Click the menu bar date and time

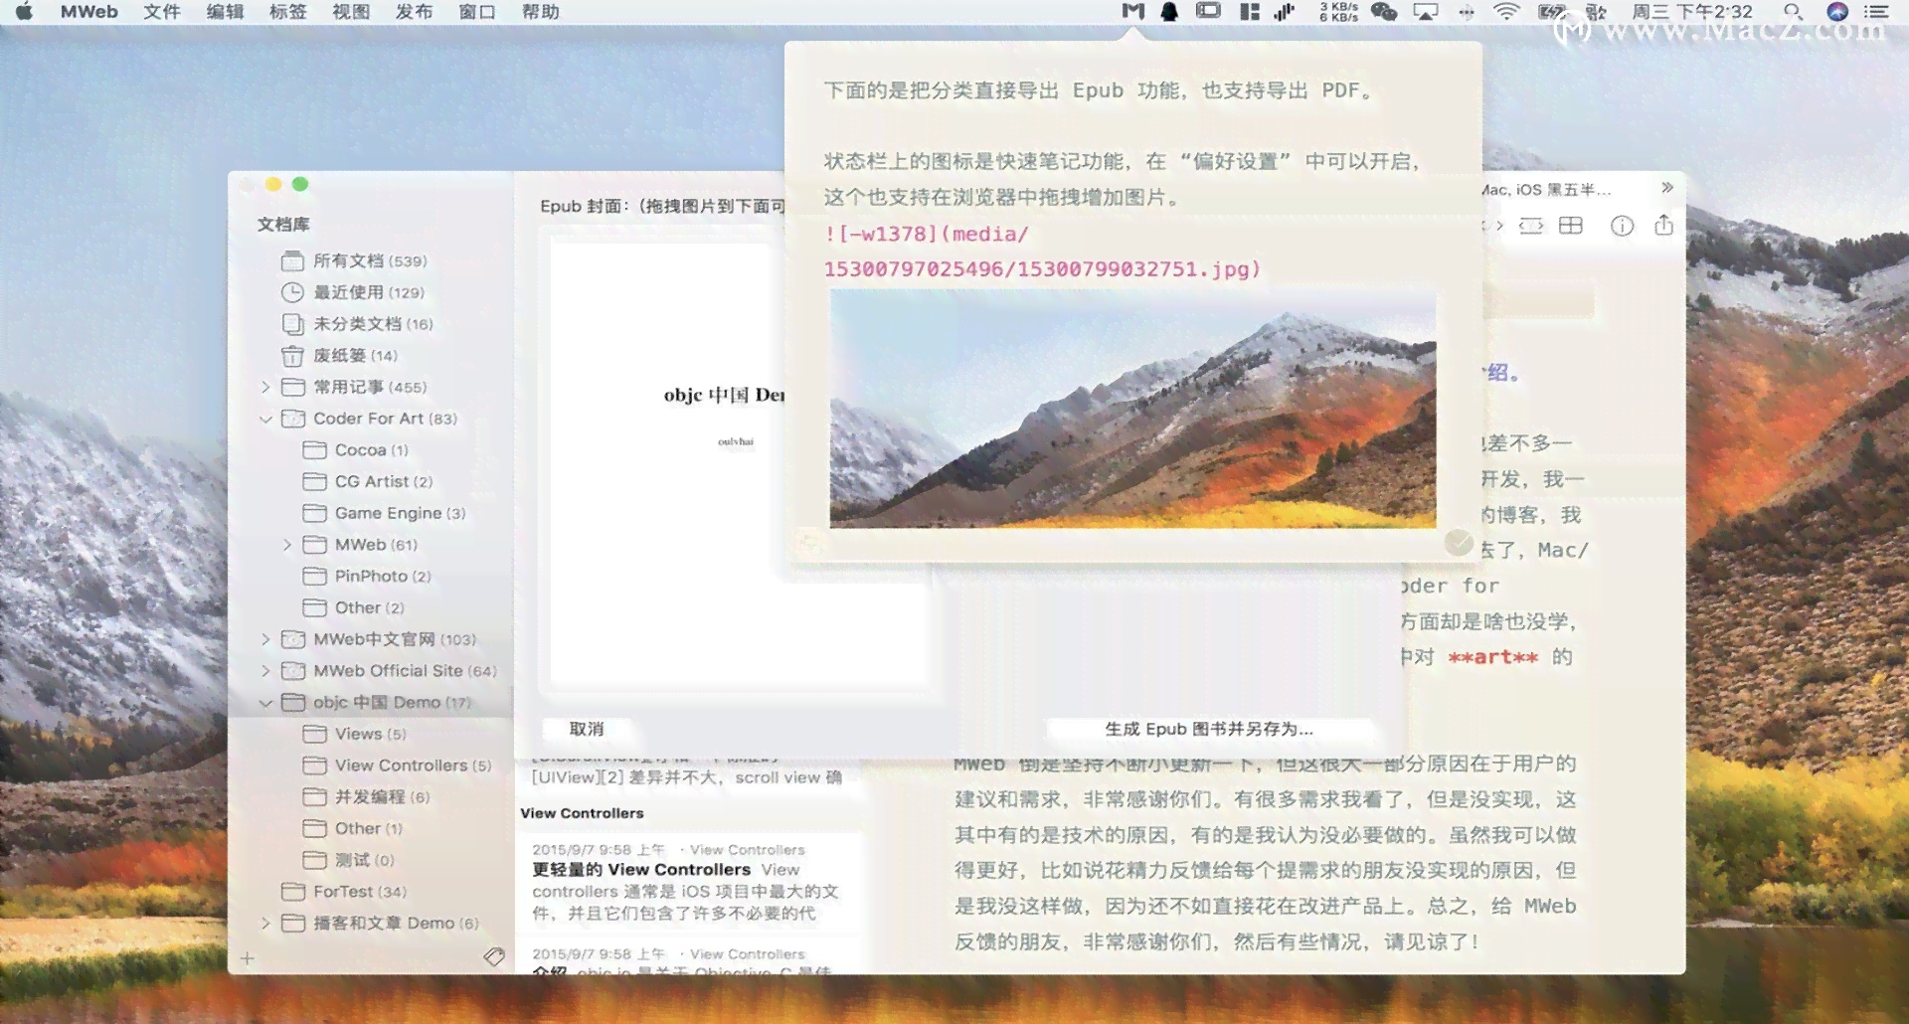[1692, 12]
